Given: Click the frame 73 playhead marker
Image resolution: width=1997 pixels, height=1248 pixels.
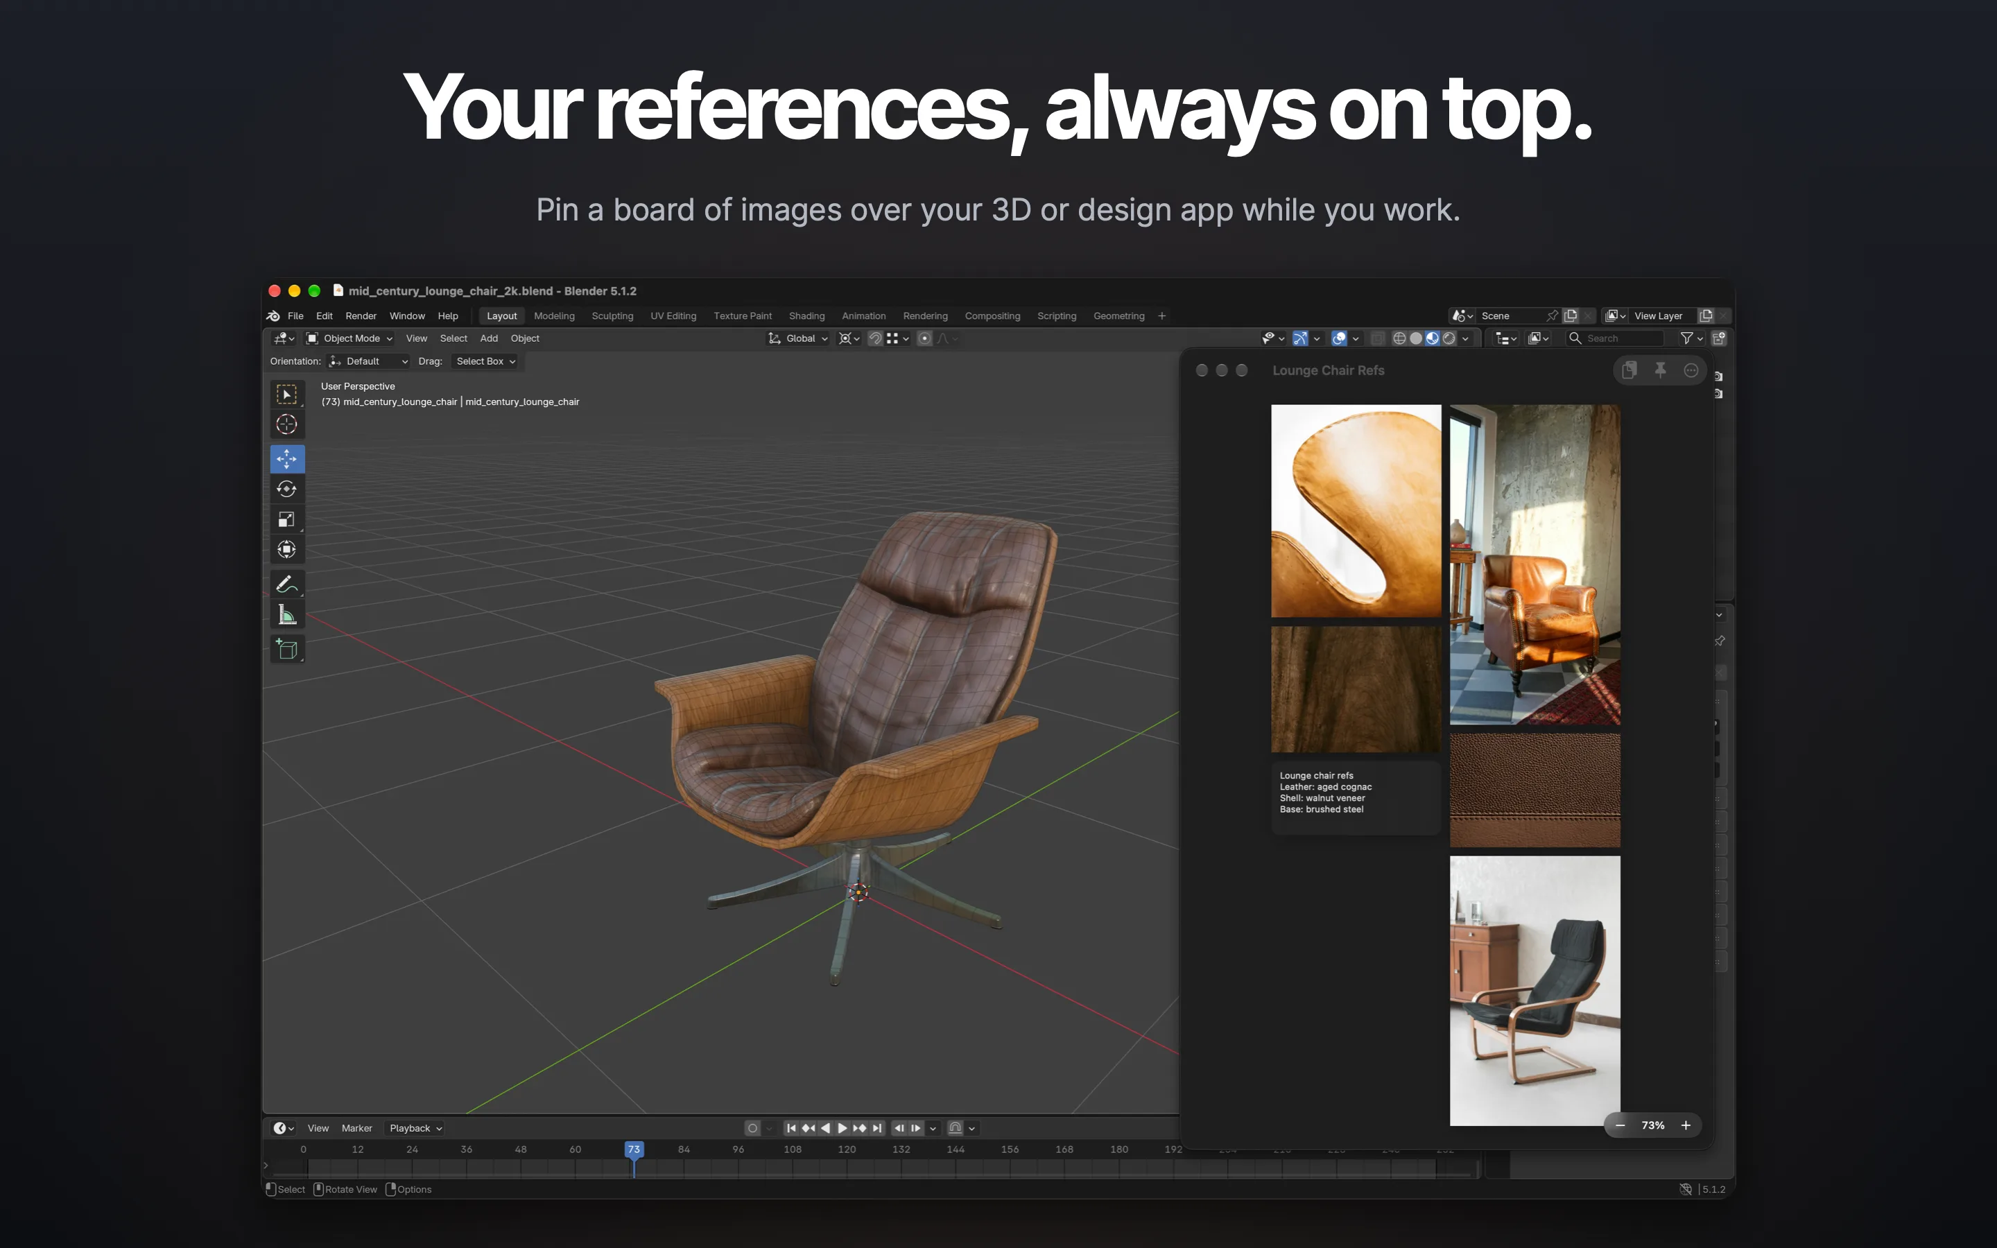Looking at the screenshot, I should coord(634,1149).
